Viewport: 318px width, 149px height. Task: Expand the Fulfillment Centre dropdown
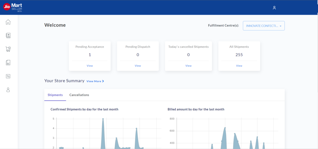pos(264,26)
